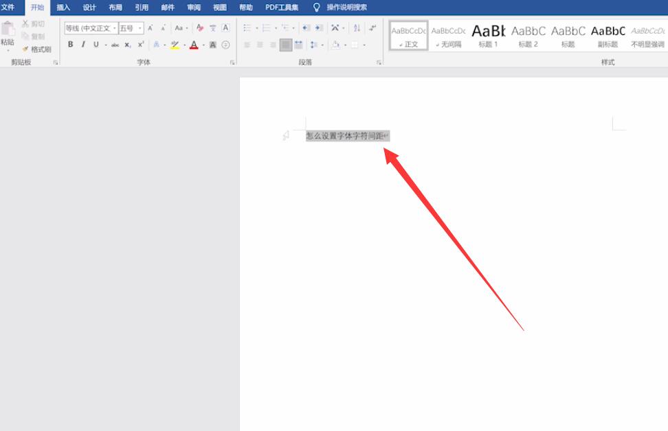Switch to the 插入 (Insert) tab

(x=63, y=8)
